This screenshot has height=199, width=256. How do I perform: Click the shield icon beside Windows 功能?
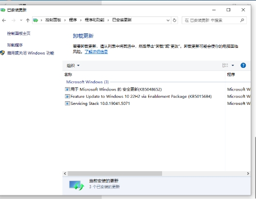point(3,53)
